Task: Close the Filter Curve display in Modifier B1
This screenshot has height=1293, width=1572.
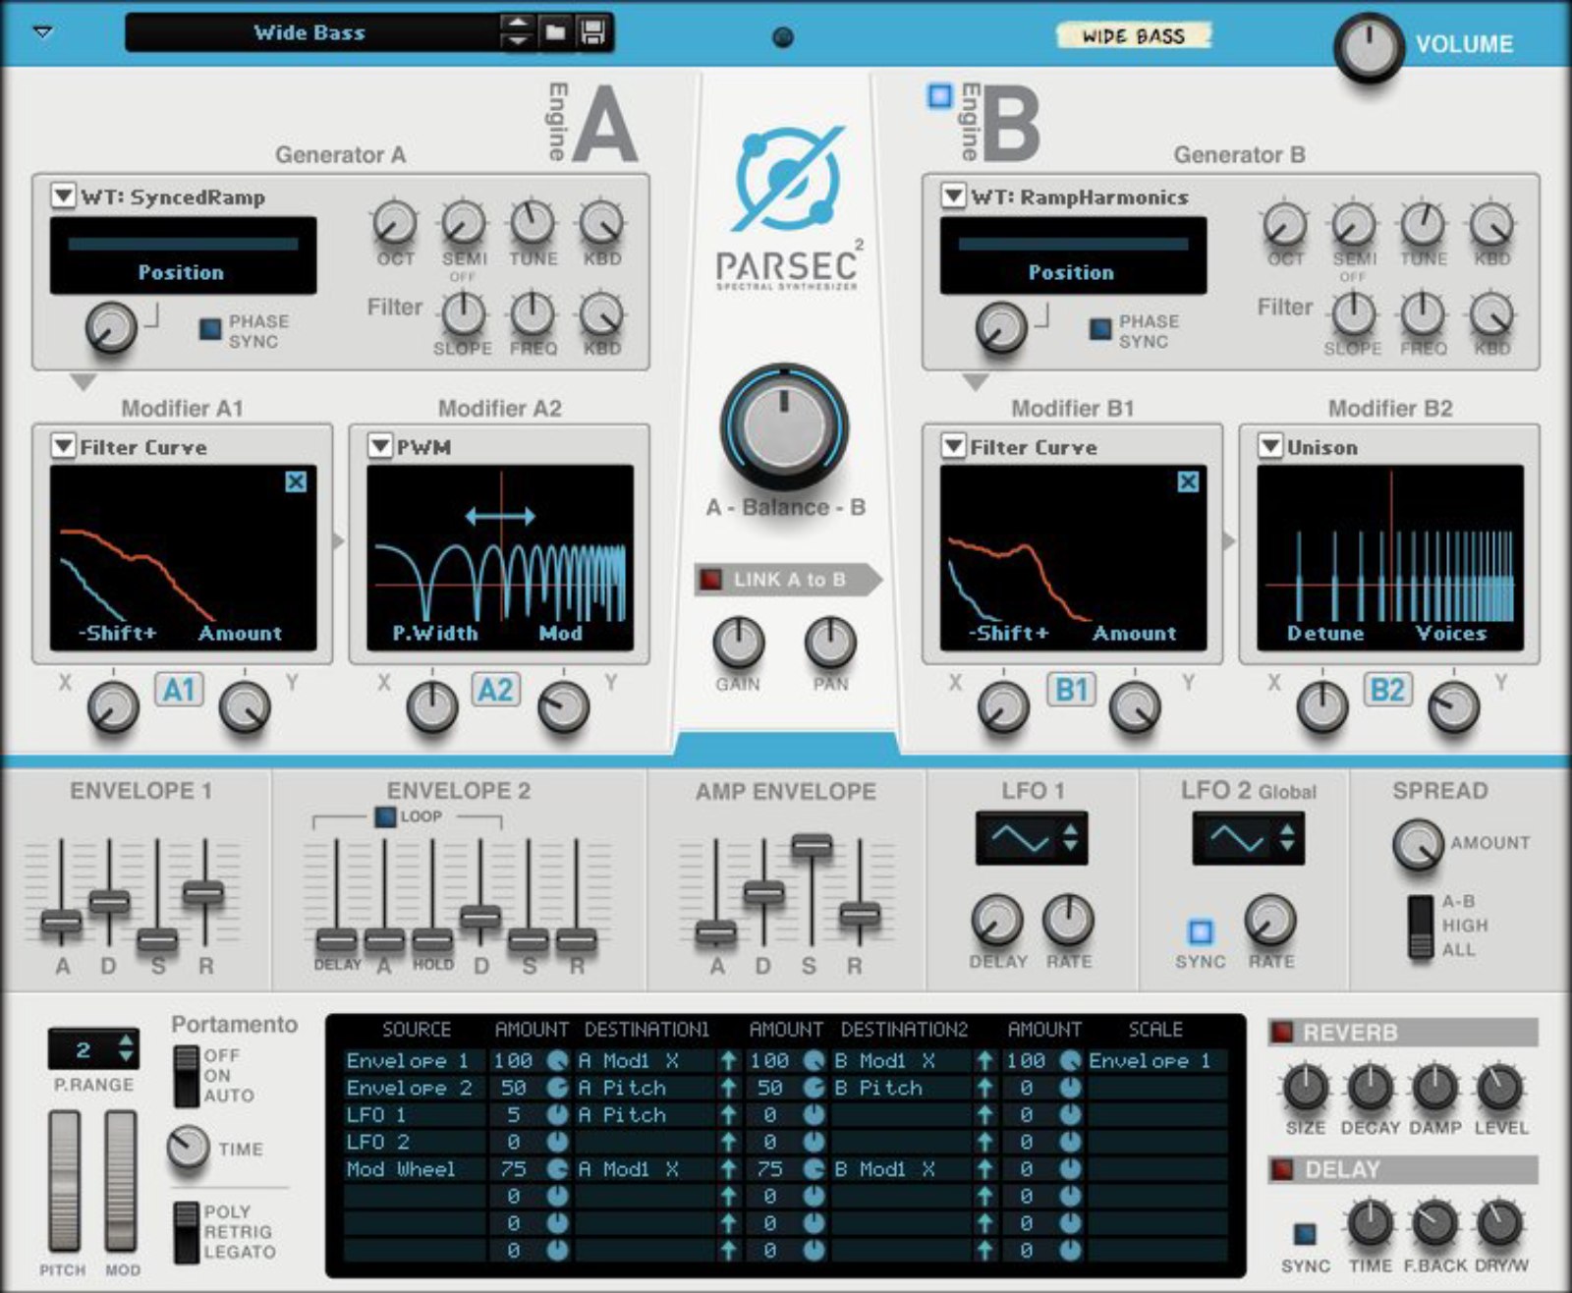Action: click(x=1188, y=482)
